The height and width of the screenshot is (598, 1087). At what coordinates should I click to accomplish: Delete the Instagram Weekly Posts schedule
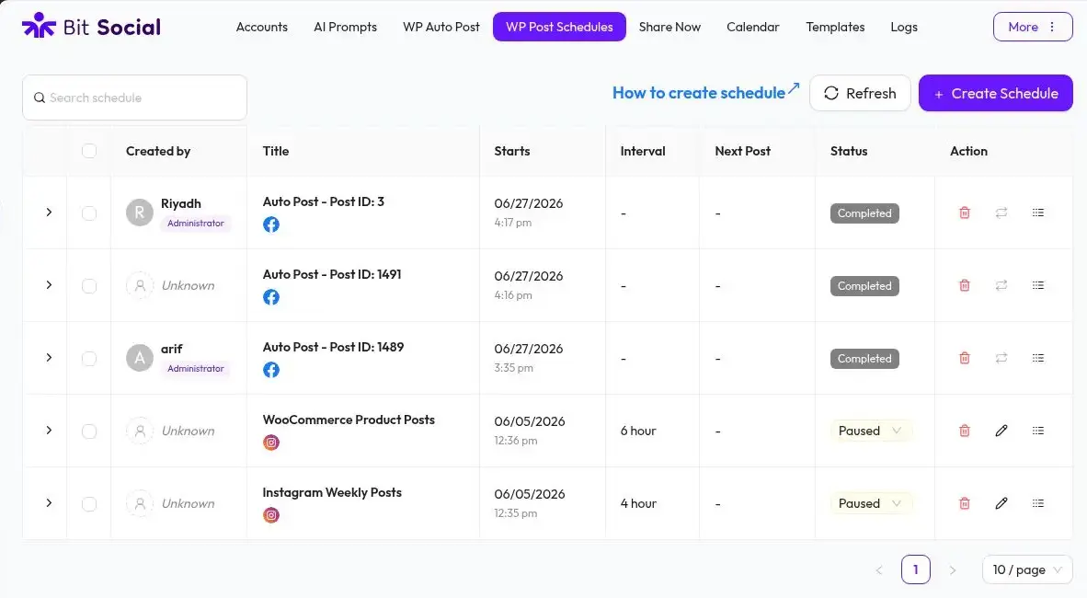click(965, 503)
